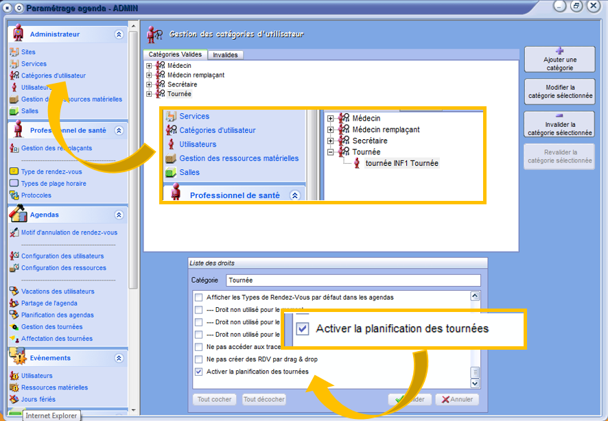Select the Salles icon in sidebar
Screen dimensions: 608x421
pyautogui.click(x=14, y=110)
